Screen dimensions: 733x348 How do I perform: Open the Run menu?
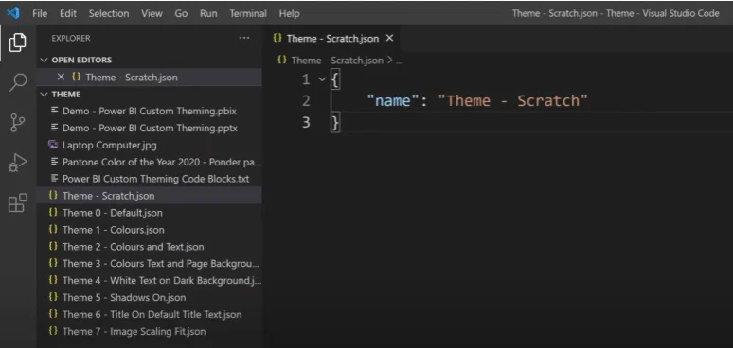tap(208, 13)
